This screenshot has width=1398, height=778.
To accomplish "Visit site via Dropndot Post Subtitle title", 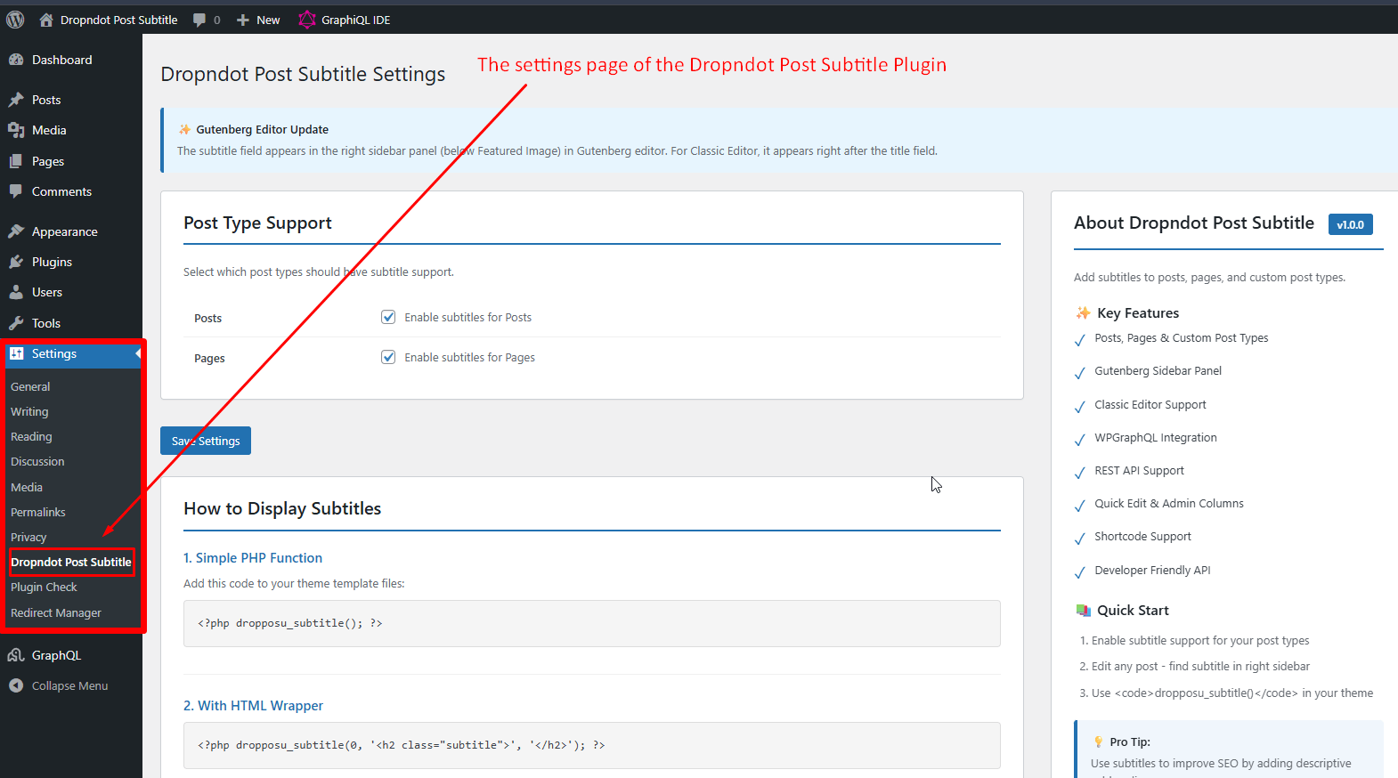I will tap(118, 20).
